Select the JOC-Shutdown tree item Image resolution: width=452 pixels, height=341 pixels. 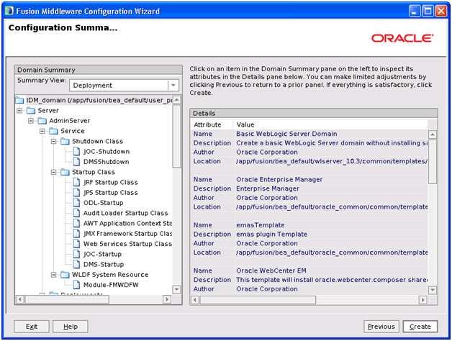coord(107,152)
